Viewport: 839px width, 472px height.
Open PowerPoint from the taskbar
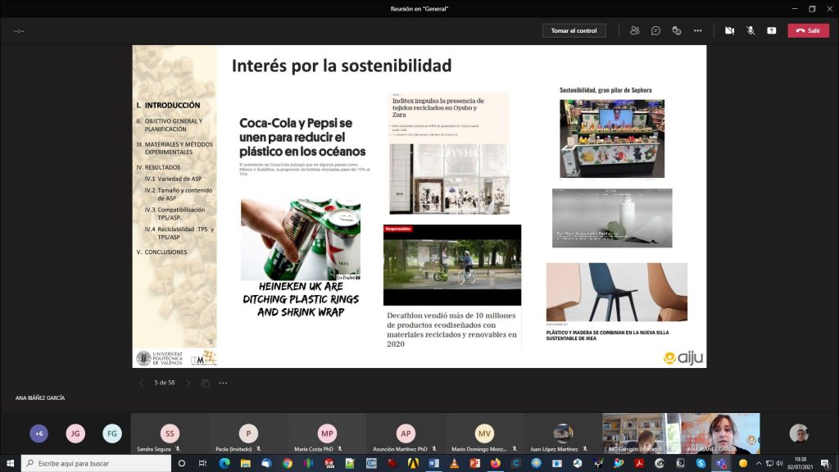tap(474, 463)
